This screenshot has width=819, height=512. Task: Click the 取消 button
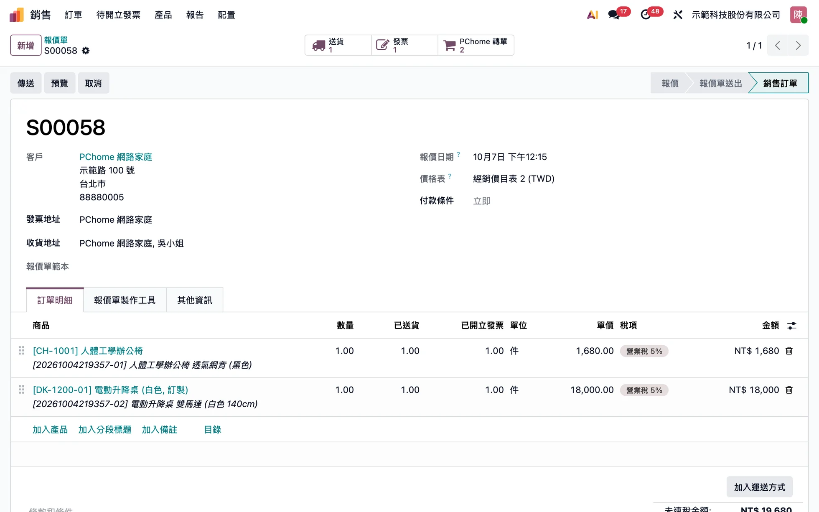pos(94,83)
